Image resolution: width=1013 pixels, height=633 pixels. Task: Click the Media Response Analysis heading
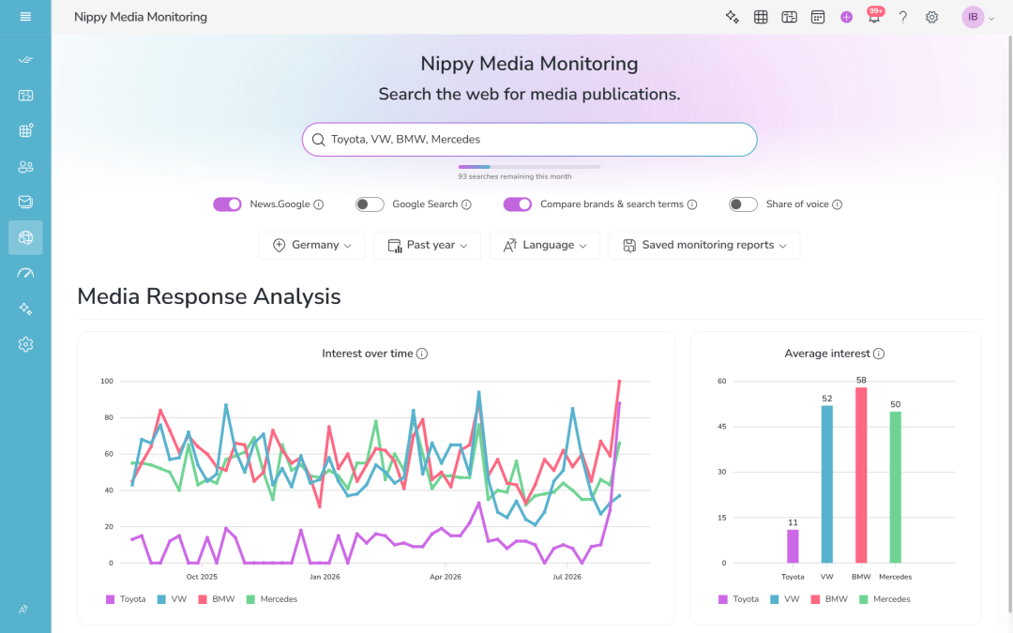pos(208,296)
